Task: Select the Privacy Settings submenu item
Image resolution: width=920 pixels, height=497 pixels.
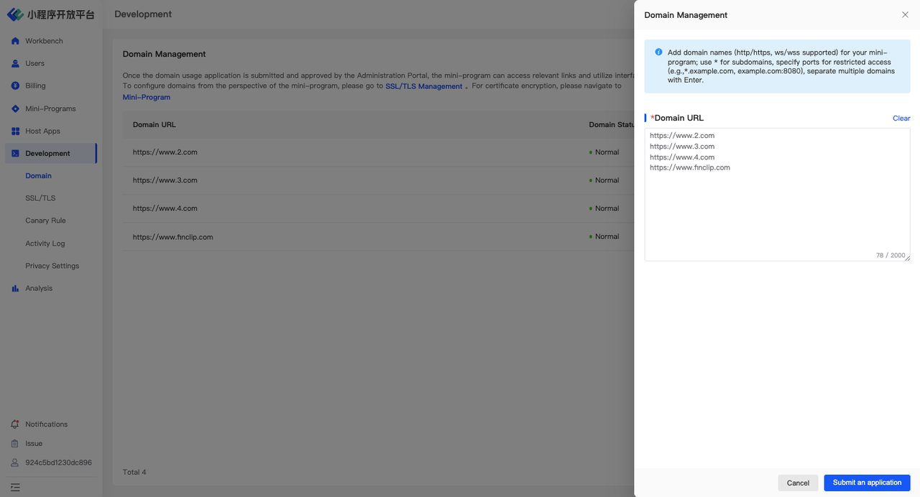Action: [x=52, y=266]
